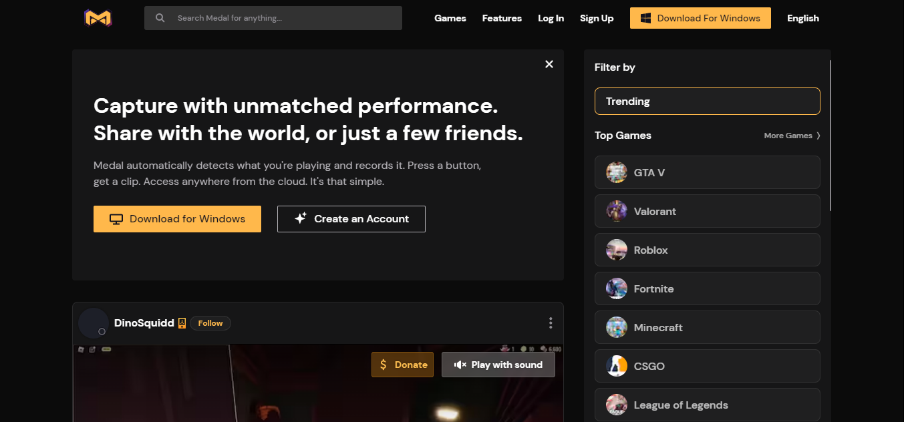Go to Sign Up
Viewport: 904px width, 422px height.
(597, 18)
